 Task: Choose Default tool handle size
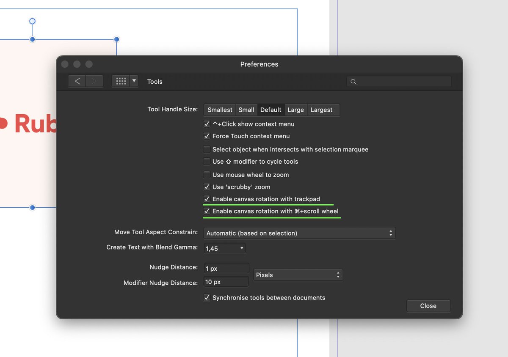coord(271,110)
